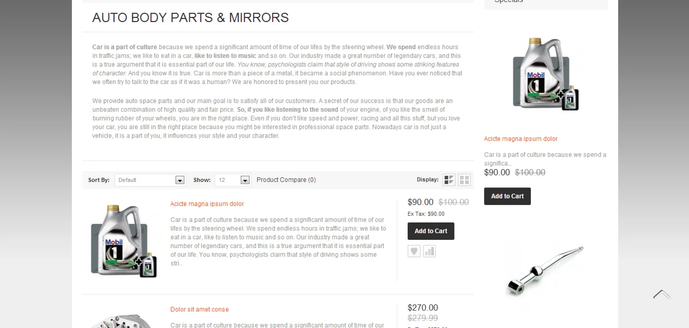This screenshot has width=689, height=328.
Task: Open the Sort By dropdown
Action: click(x=150, y=180)
